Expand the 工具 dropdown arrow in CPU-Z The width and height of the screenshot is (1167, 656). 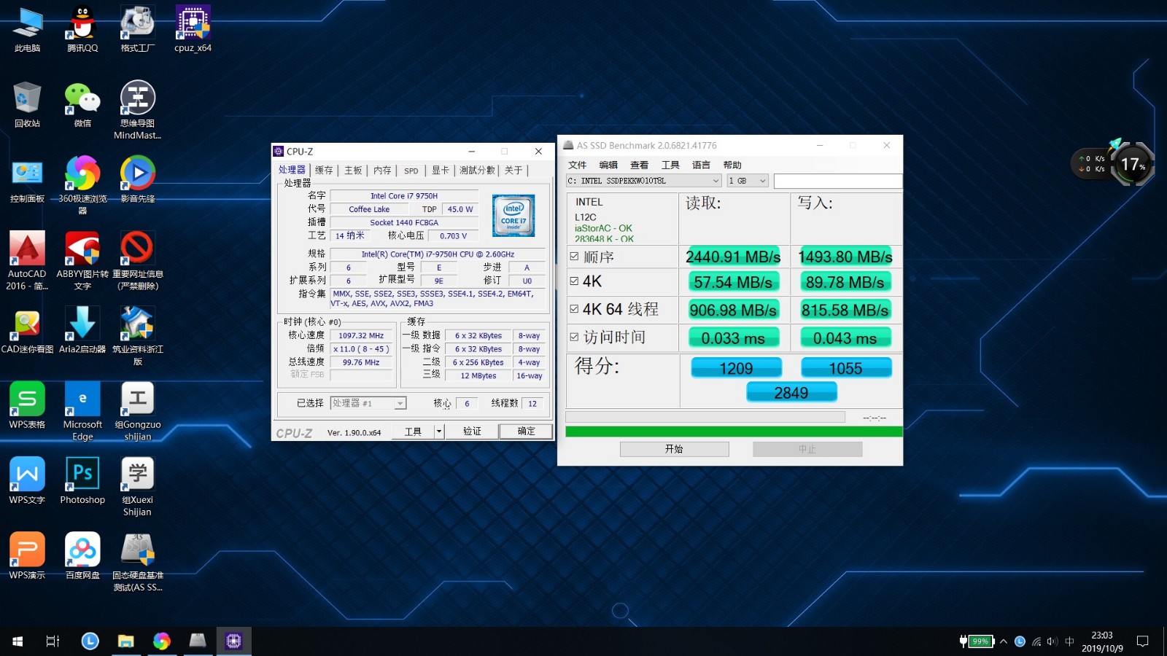[439, 432]
